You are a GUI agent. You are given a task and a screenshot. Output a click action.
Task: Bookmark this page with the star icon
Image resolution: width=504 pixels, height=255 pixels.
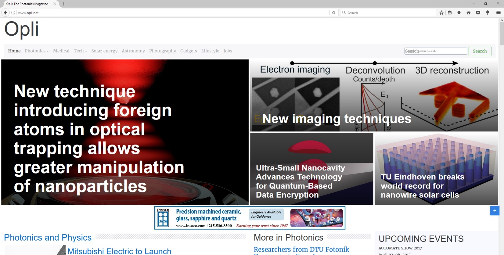coord(441,13)
